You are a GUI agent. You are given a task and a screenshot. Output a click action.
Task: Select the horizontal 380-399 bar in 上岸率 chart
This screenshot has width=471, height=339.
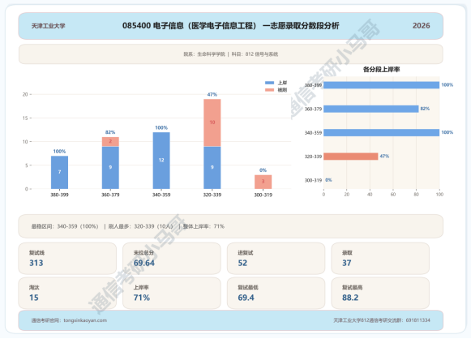pyautogui.click(x=382, y=85)
